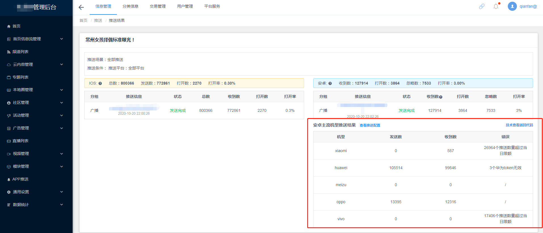Screen dimensions: 543x233
Task: Go to 首页 in the breadcrumb
Action: pyautogui.click(x=83, y=20)
